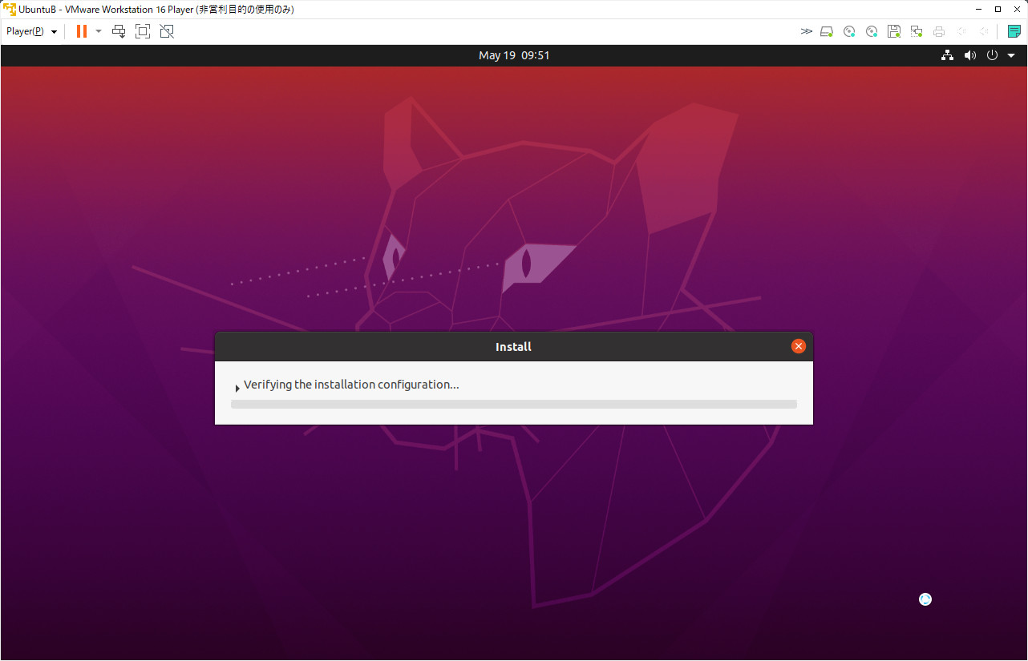Click the floppy drive device icon
The height and width of the screenshot is (661, 1028).
(x=894, y=31)
